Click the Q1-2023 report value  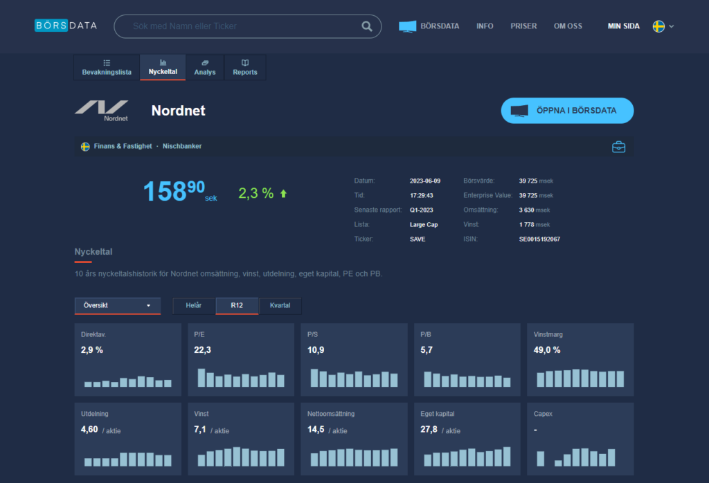(422, 210)
